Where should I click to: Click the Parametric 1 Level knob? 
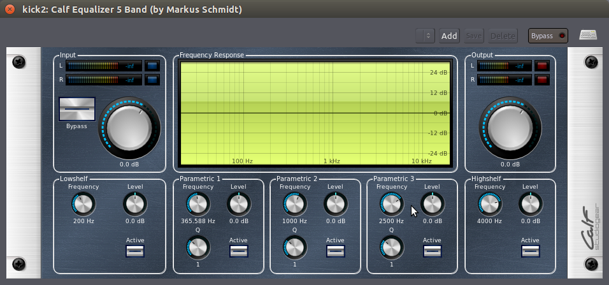238,204
